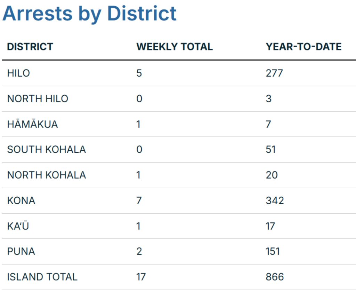
Task: Click the YEAR-TO-DATE column header
Action: pyautogui.click(x=304, y=47)
